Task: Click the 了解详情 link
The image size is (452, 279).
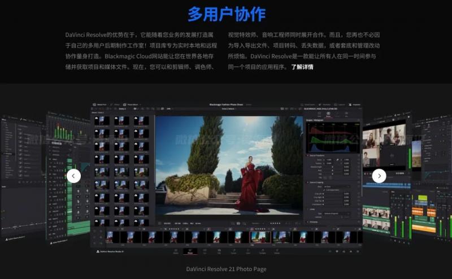Action: [302, 67]
